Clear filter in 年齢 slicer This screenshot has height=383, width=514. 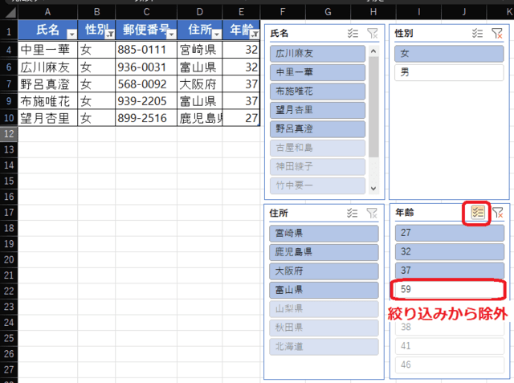point(498,213)
